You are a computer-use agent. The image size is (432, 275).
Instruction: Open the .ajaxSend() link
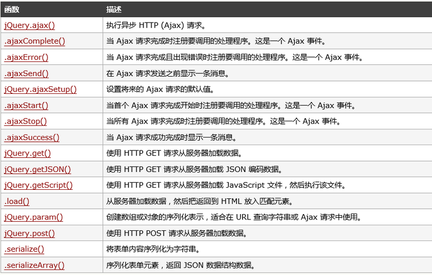click(26, 73)
